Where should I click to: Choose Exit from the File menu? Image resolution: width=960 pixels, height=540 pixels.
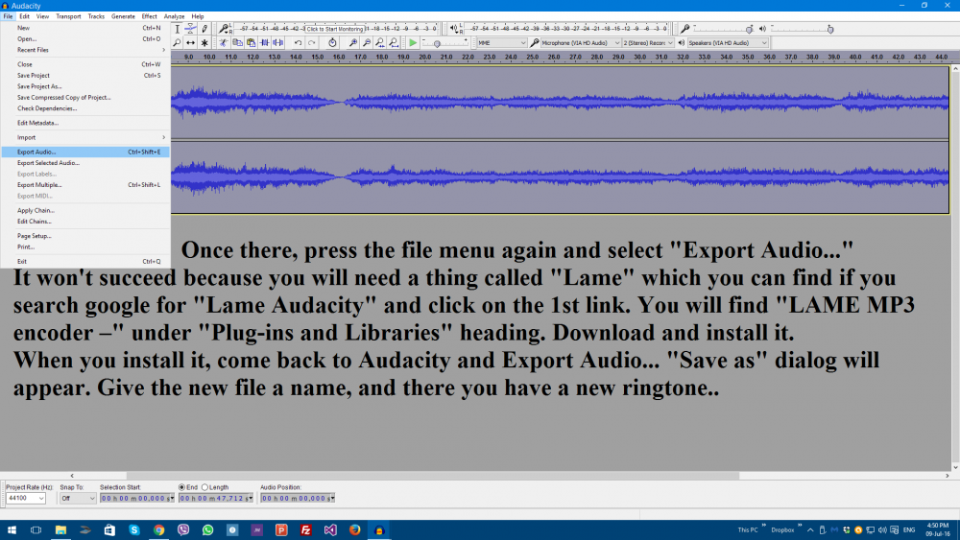point(85,261)
